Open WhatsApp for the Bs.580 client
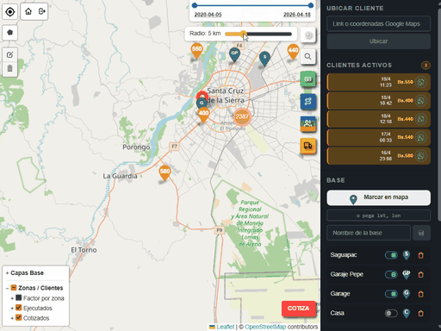441x331 pixels. [x=421, y=156]
